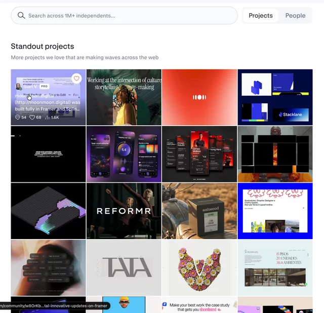
Task: Click the comments icon showing 54
Action: click(18, 118)
